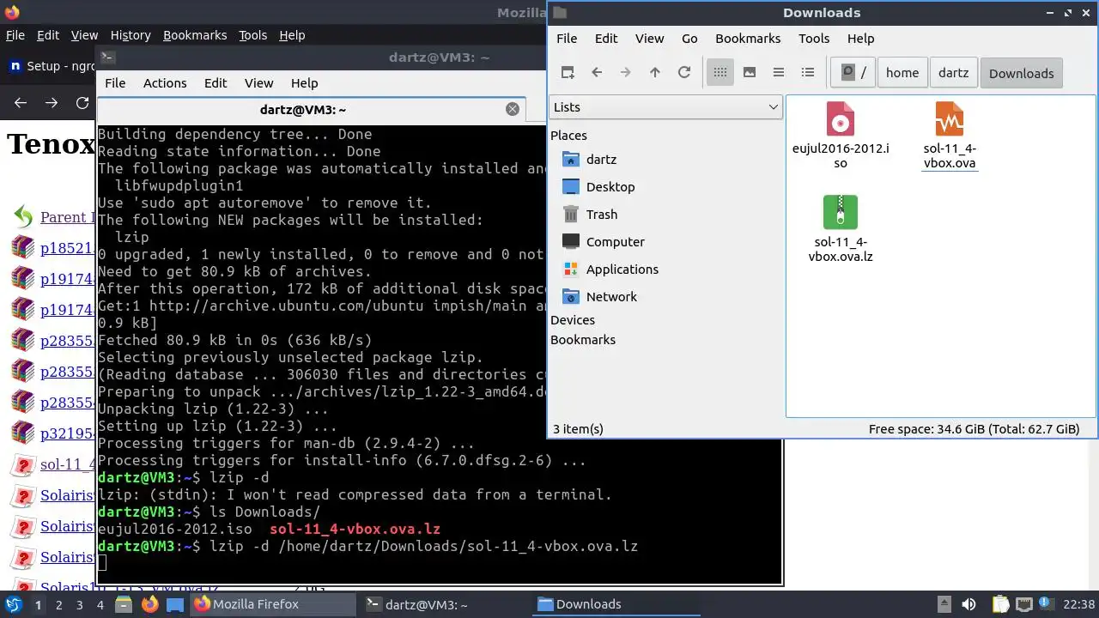1099x618 pixels.
Task: Switch to detailed list view in file manager
Action: (808, 73)
